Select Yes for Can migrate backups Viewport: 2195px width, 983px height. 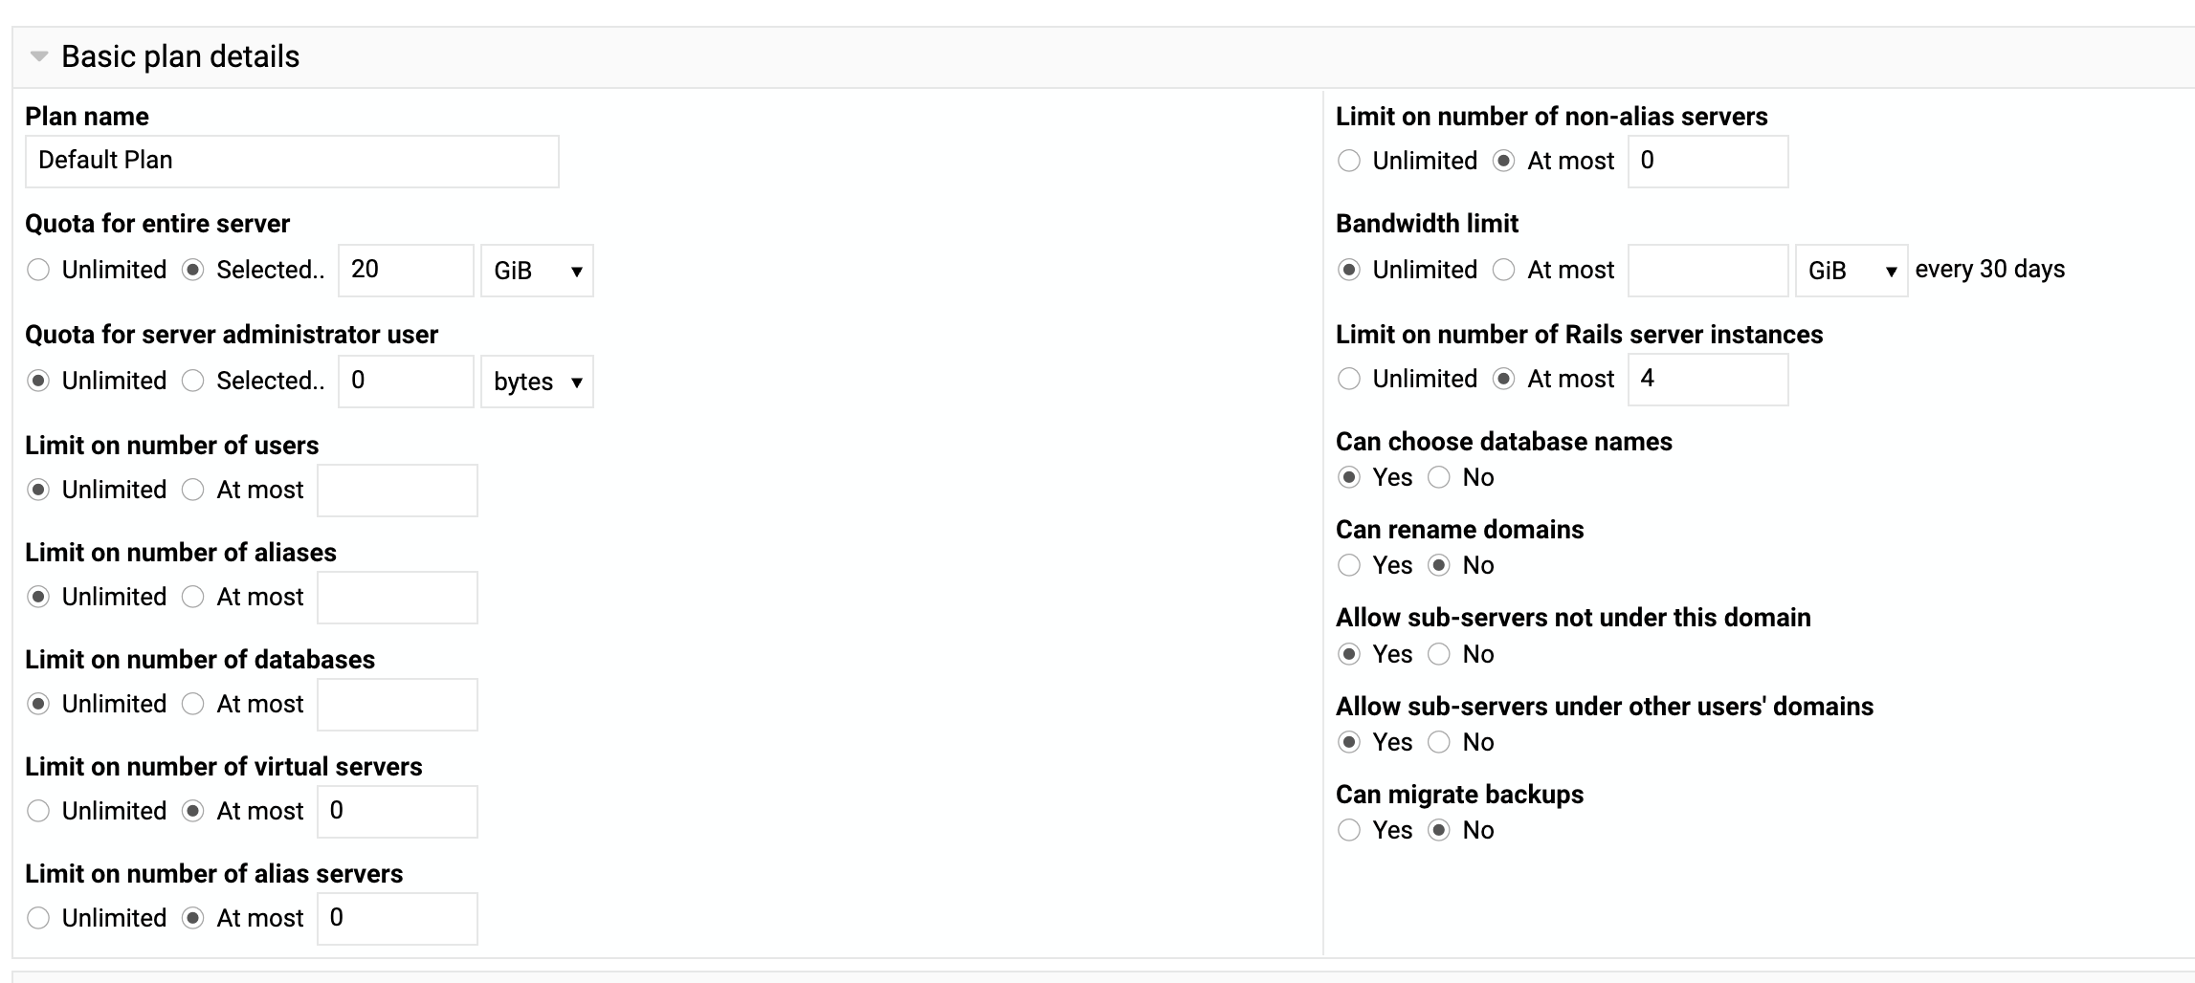[x=1349, y=831]
